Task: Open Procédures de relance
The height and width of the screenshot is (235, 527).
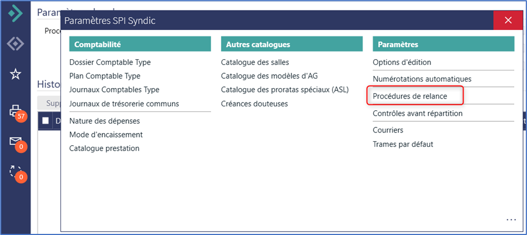Action: [410, 96]
